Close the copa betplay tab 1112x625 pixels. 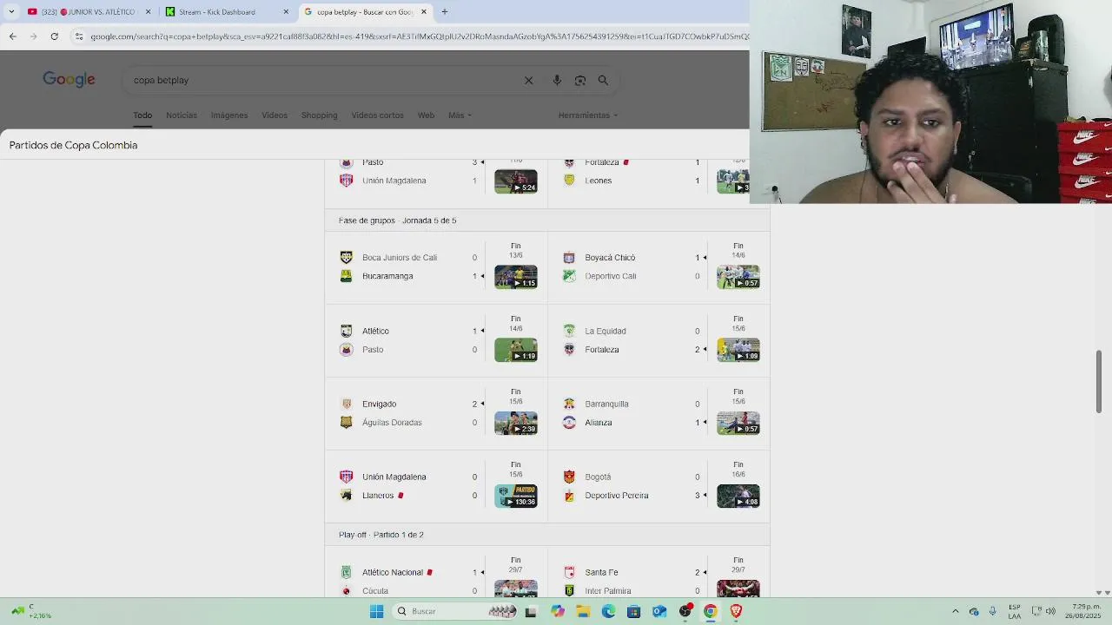tap(424, 12)
